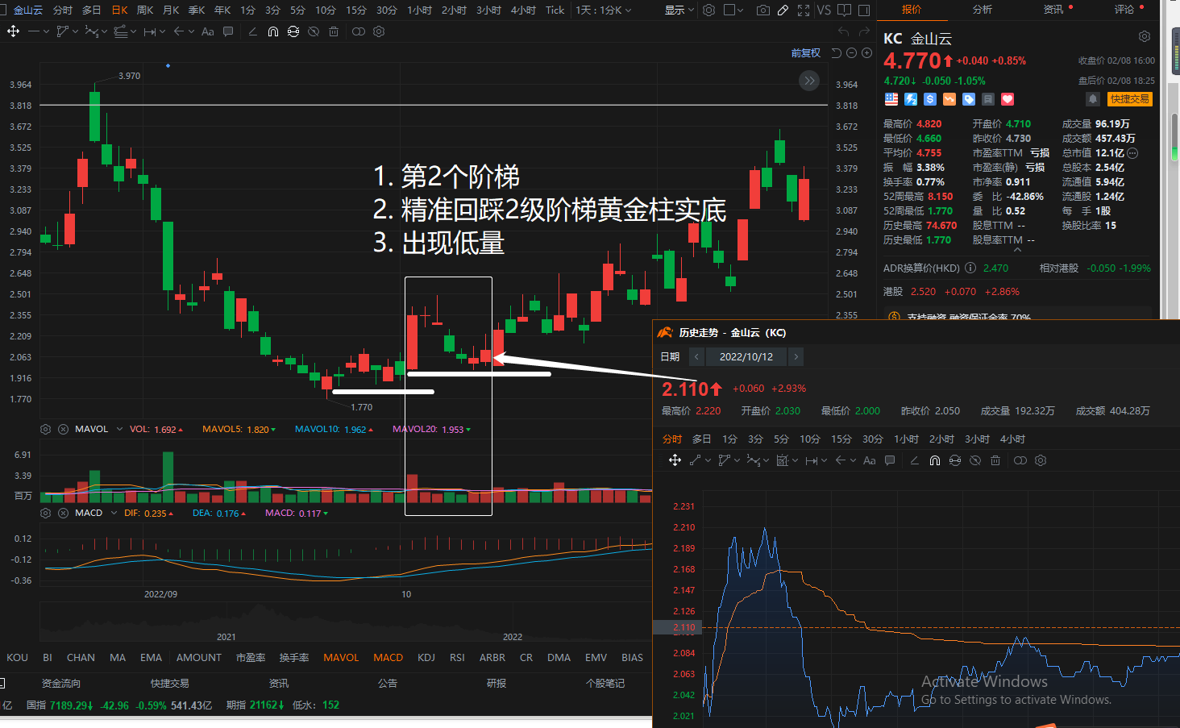1180x728 pixels.
Task: Zoom in the chart with plus circle
Action: [866, 53]
